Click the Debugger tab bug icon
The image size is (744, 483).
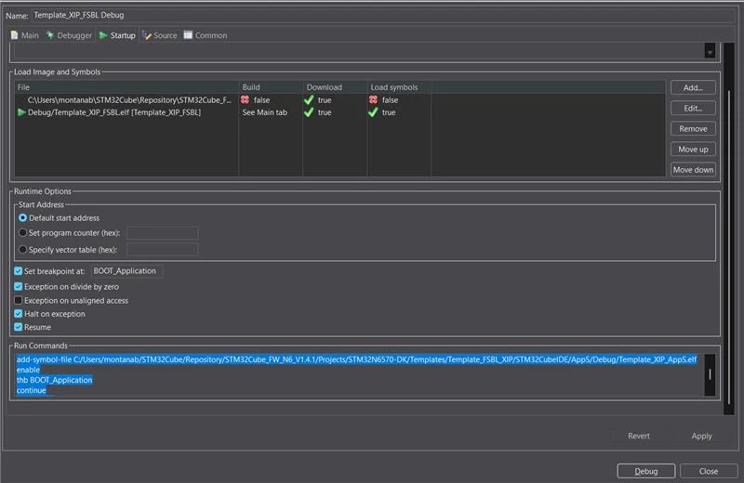[50, 35]
